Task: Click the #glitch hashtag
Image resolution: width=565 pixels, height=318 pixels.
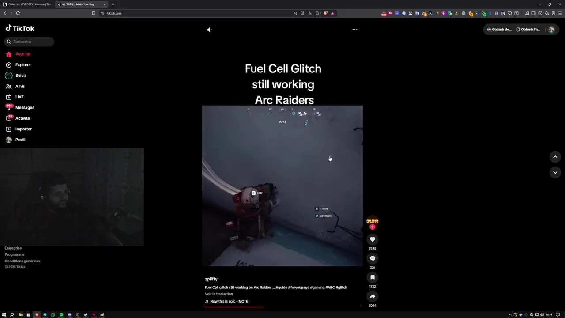Action: [341, 288]
